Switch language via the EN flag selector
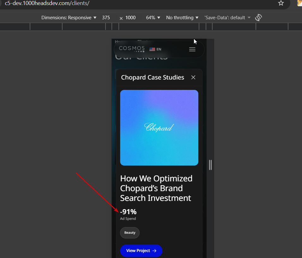 (x=155, y=49)
